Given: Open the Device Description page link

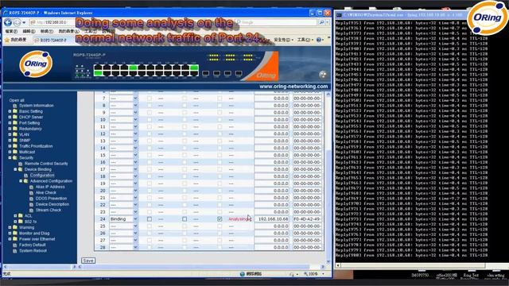Looking at the screenshot, I should [x=52, y=204].
